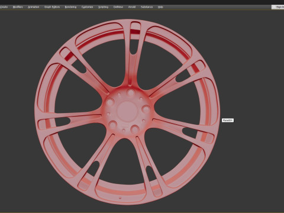Click the object name tooltip beside the wheel
The width and height of the screenshot is (284, 213).
coord(228,120)
